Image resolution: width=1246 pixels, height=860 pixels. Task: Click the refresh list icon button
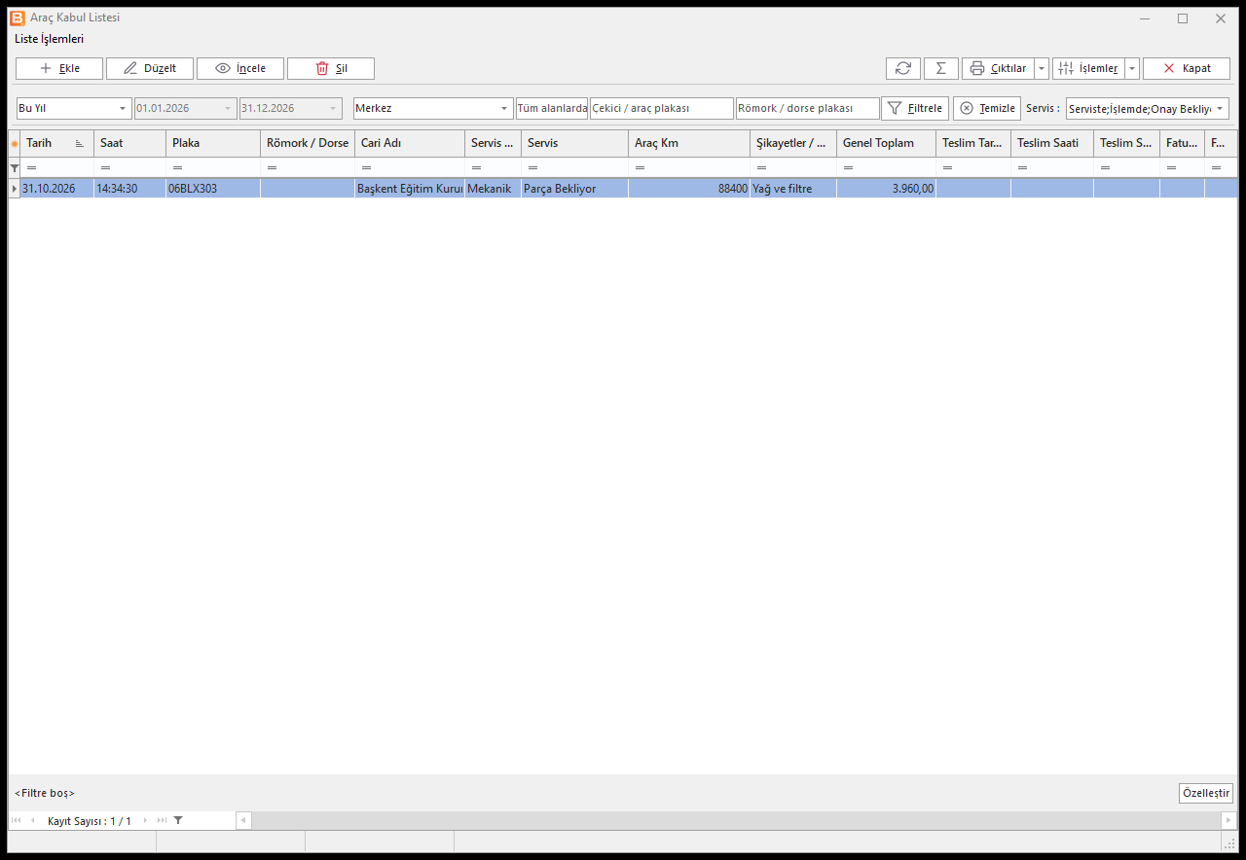[903, 68]
